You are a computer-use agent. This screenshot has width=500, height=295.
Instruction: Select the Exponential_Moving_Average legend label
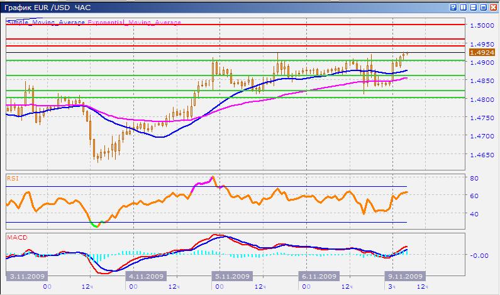coord(135,22)
